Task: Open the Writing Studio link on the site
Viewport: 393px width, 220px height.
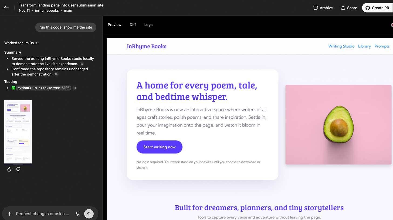Action: point(341,46)
